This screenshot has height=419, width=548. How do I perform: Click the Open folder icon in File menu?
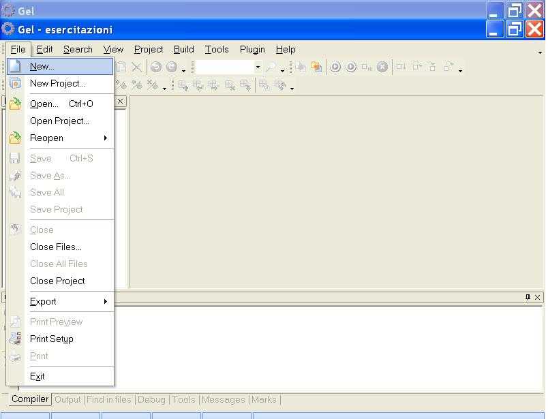[15, 104]
